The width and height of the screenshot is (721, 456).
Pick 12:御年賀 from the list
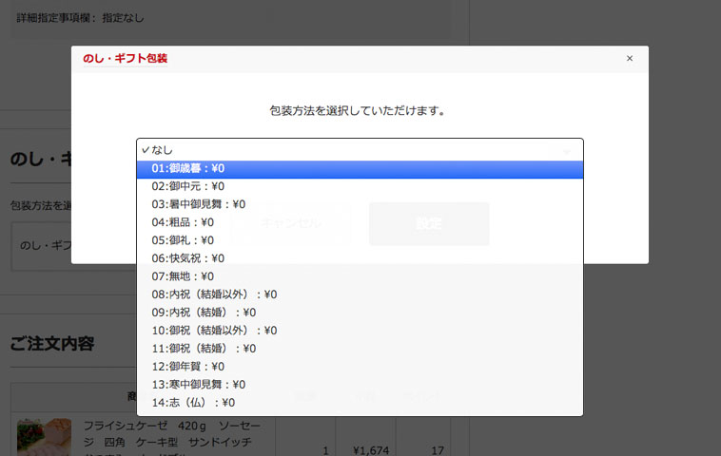click(x=188, y=367)
